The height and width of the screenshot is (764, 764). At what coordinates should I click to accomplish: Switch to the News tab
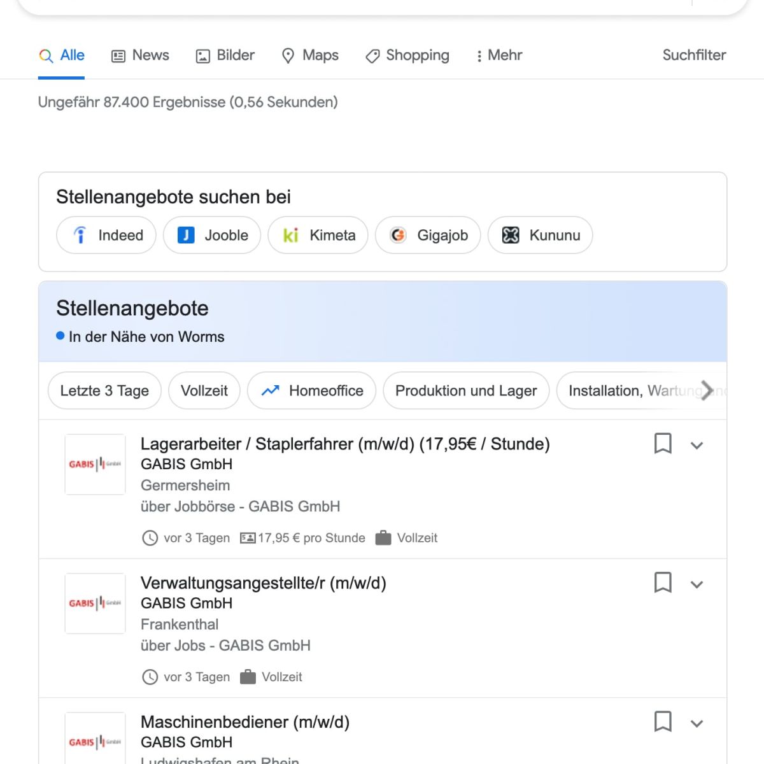pos(140,55)
